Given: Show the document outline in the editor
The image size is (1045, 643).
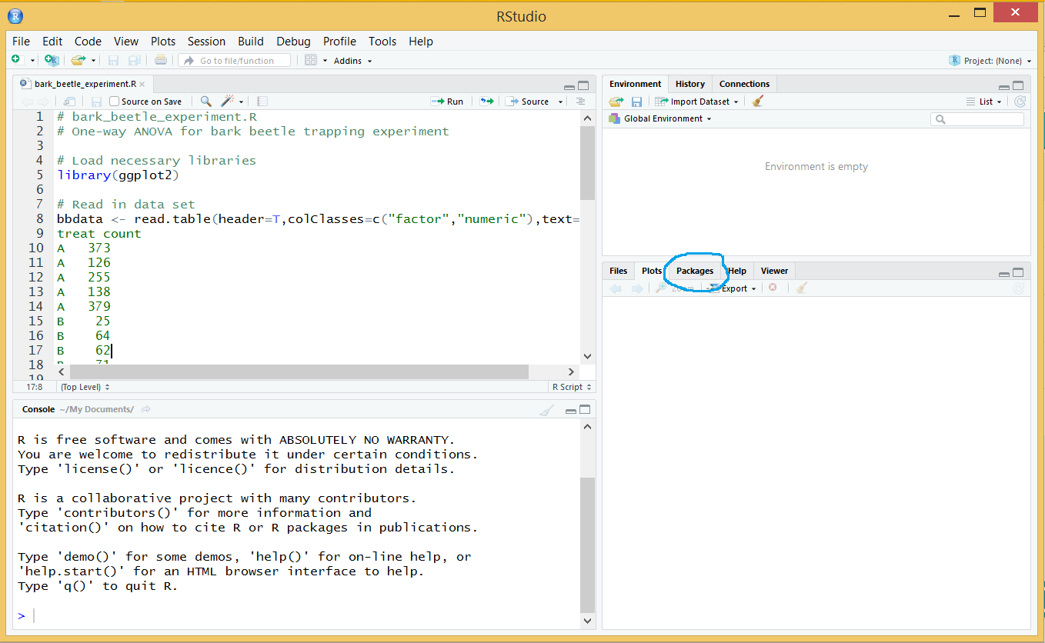Looking at the screenshot, I should tap(580, 102).
